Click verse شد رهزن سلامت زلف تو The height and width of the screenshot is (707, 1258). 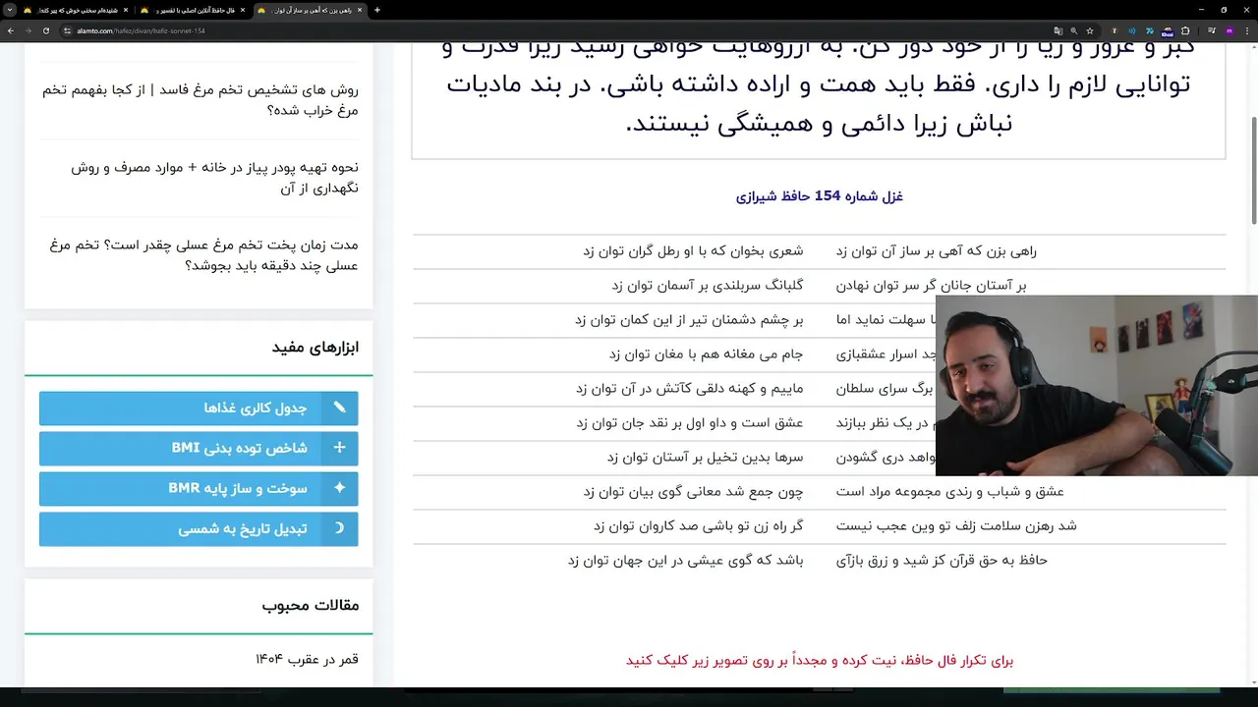point(956,526)
